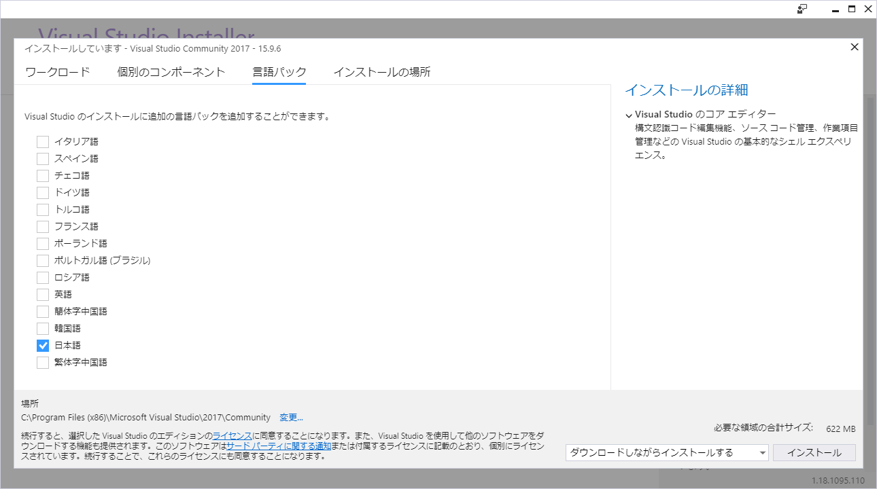Image resolution: width=877 pixels, height=489 pixels.
Task: Tick the ドイツ語 checkbox
Action: point(43,192)
